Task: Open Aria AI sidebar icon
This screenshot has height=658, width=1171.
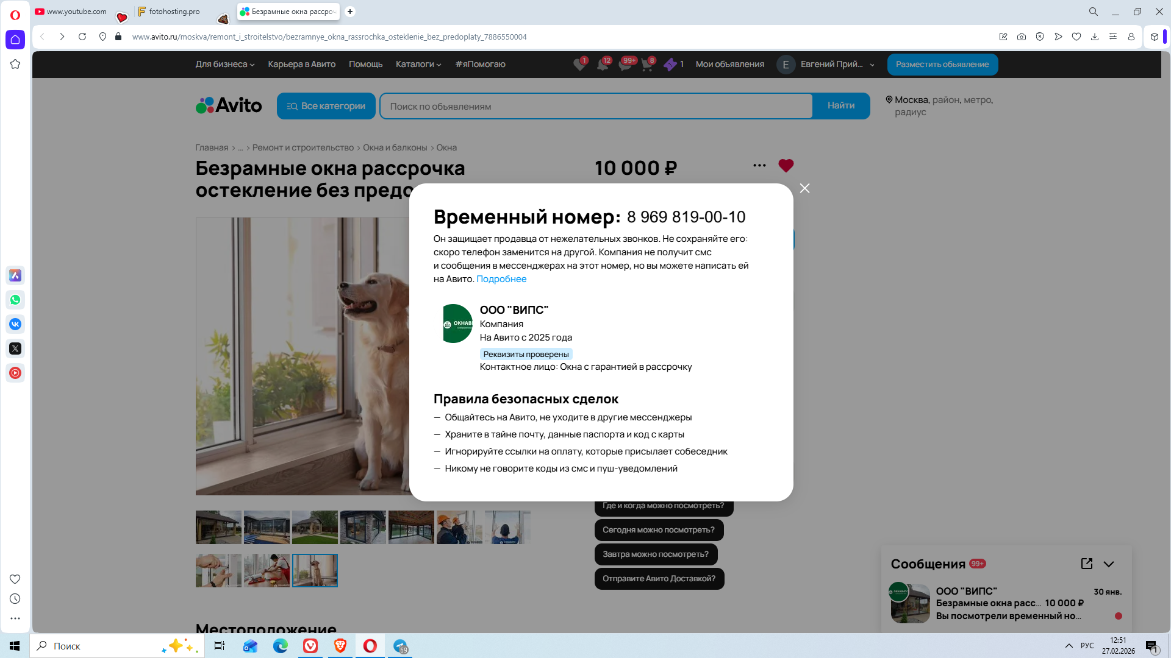Action: click(15, 275)
